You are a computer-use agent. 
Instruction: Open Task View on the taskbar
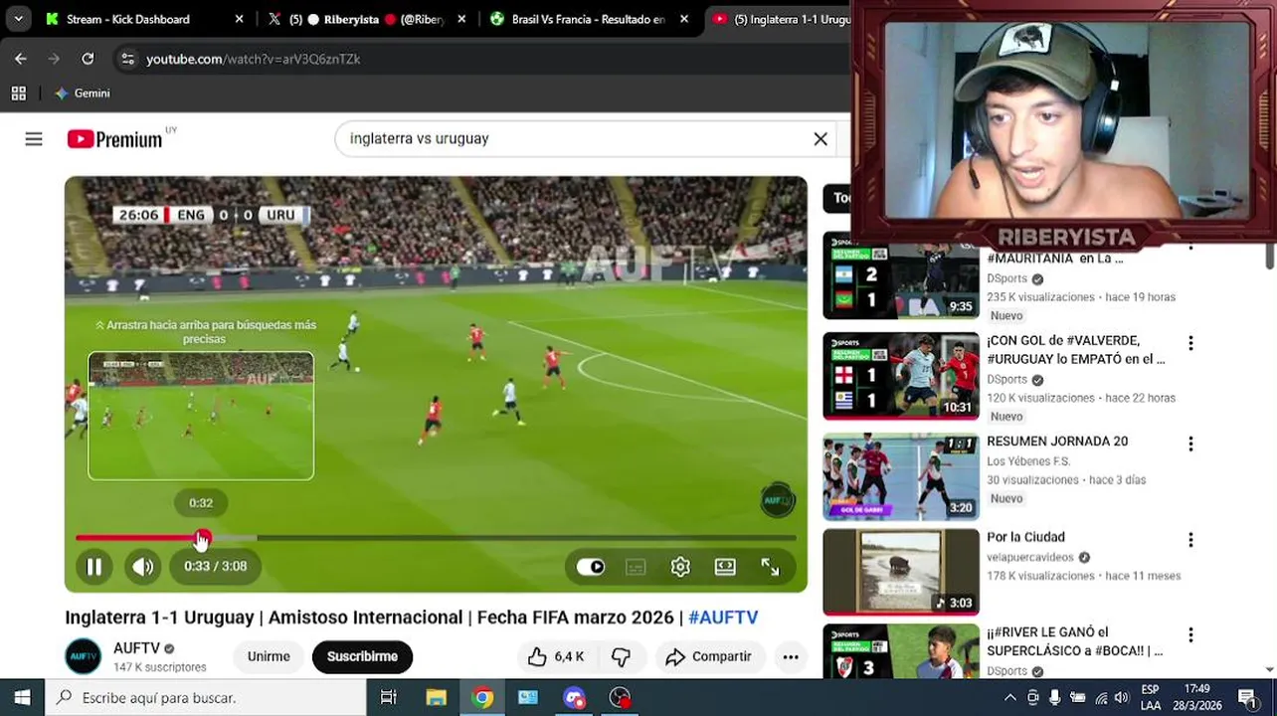389,698
